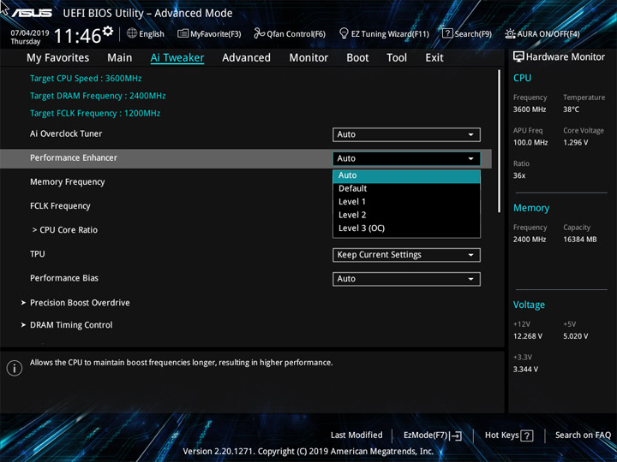Open Search on FAQ link
This screenshot has height=462, width=617.
pos(583,435)
